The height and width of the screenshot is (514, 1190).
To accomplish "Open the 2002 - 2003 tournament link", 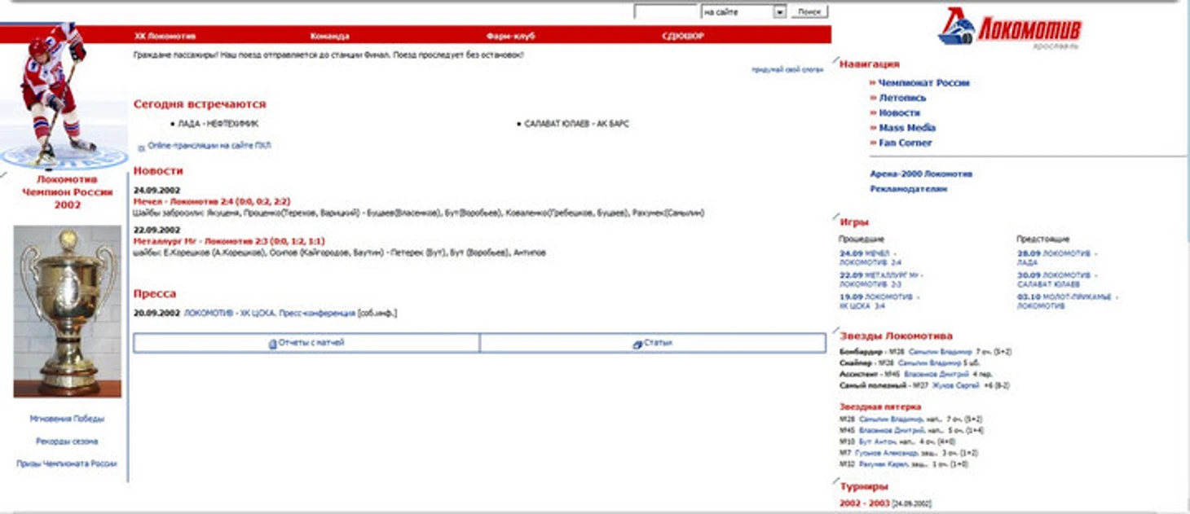I will pyautogui.click(x=865, y=504).
